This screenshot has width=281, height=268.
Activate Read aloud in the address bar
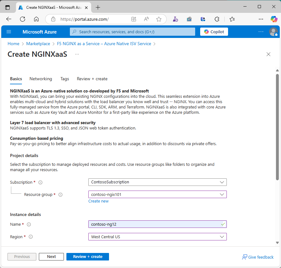tap(146, 19)
